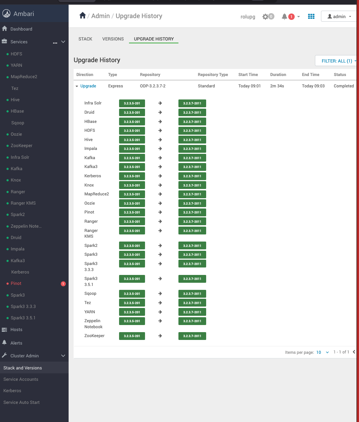
Task: Click Kerberos row label in upgrade details
Action: click(x=93, y=176)
